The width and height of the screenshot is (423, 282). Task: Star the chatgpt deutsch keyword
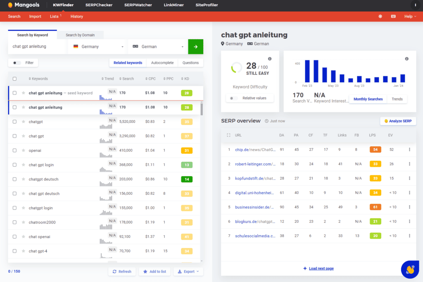[24, 179]
